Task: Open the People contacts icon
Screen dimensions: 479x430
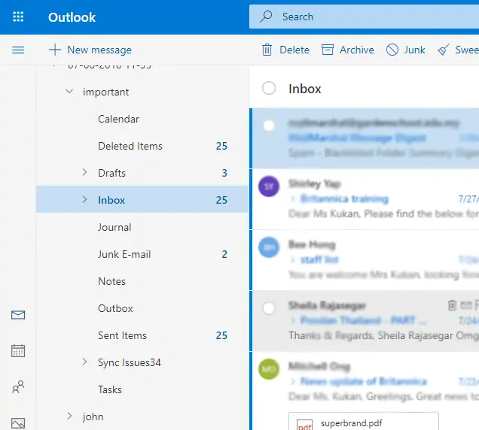Action: [18, 387]
